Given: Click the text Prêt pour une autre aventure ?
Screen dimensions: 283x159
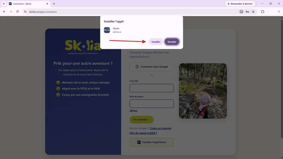Looking at the screenshot, I should [x=83, y=63].
